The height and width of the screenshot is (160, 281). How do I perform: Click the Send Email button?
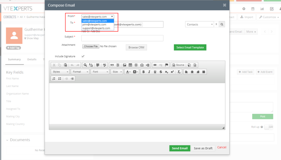(x=180, y=148)
